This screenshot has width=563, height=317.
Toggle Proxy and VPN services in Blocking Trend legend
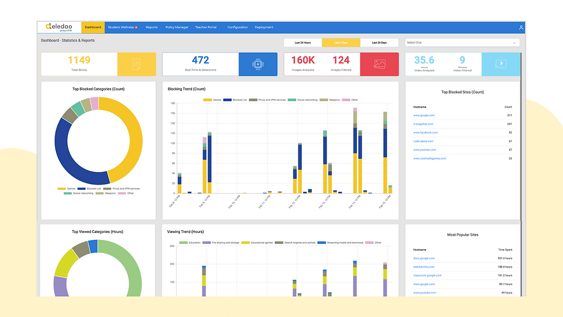coord(267,100)
